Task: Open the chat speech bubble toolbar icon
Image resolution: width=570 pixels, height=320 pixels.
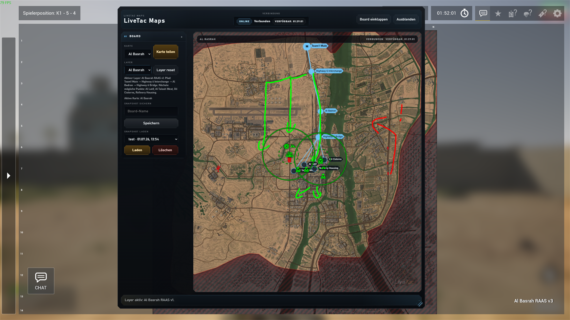Action: tap(483, 13)
